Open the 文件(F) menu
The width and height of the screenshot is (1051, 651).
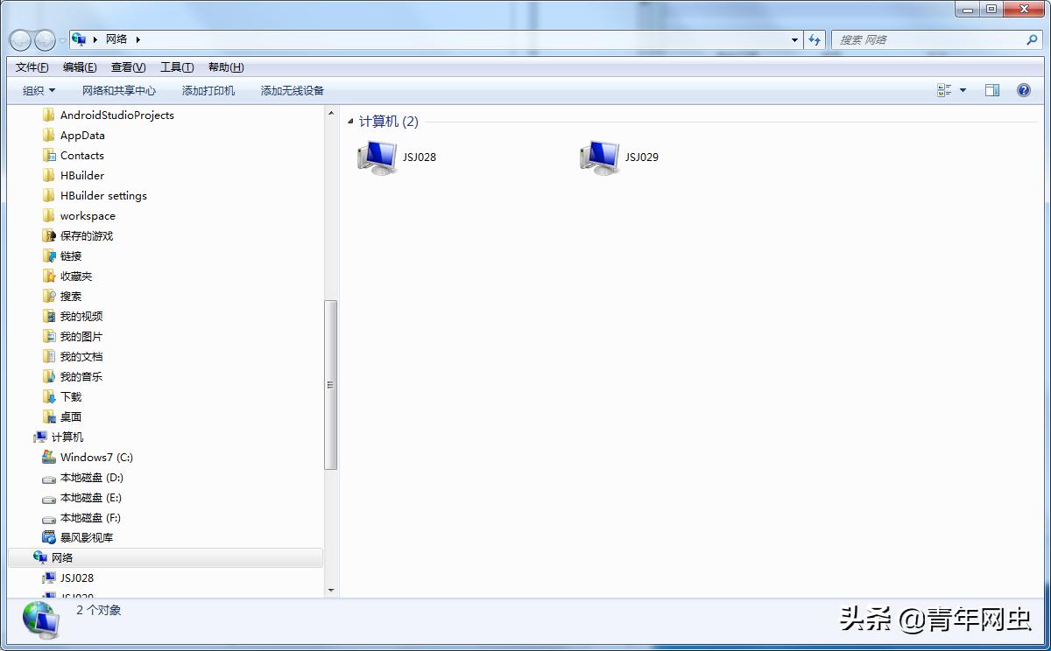point(32,67)
